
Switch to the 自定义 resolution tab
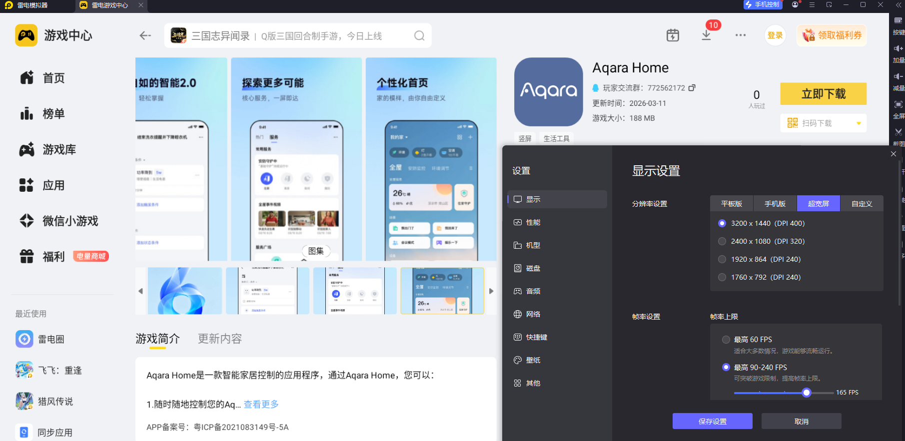pos(862,204)
